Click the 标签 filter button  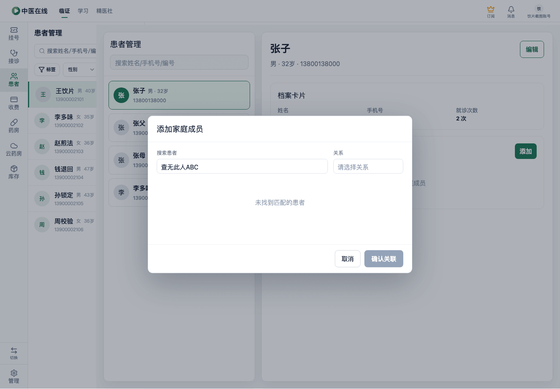[x=47, y=70]
